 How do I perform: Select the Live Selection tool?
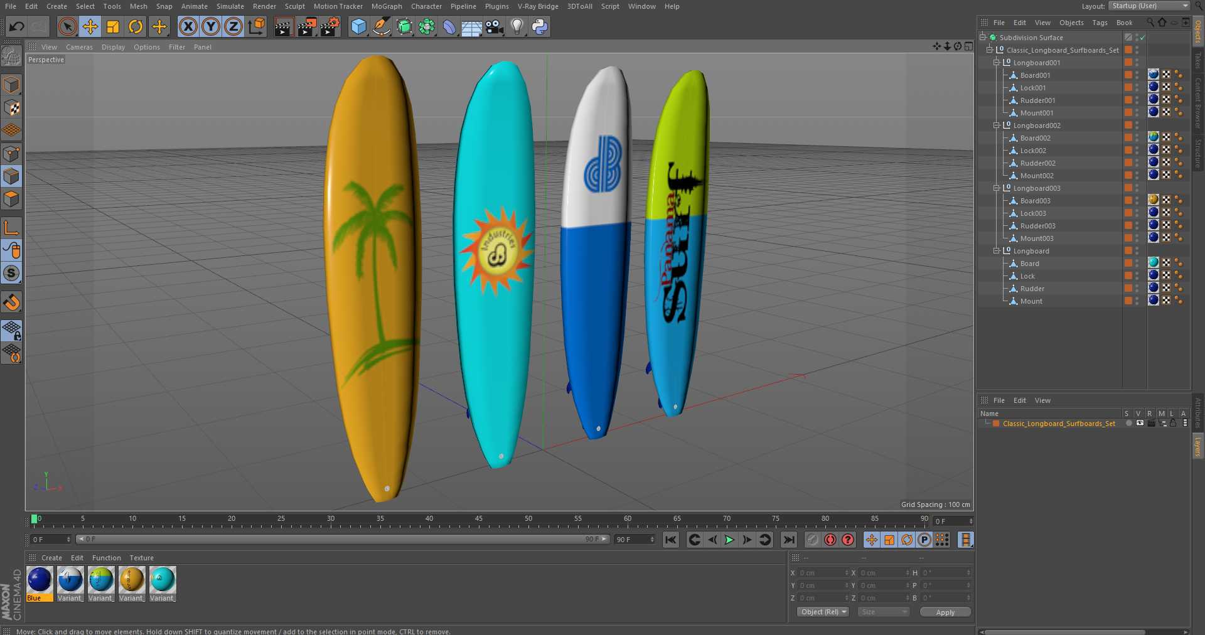tap(68, 26)
